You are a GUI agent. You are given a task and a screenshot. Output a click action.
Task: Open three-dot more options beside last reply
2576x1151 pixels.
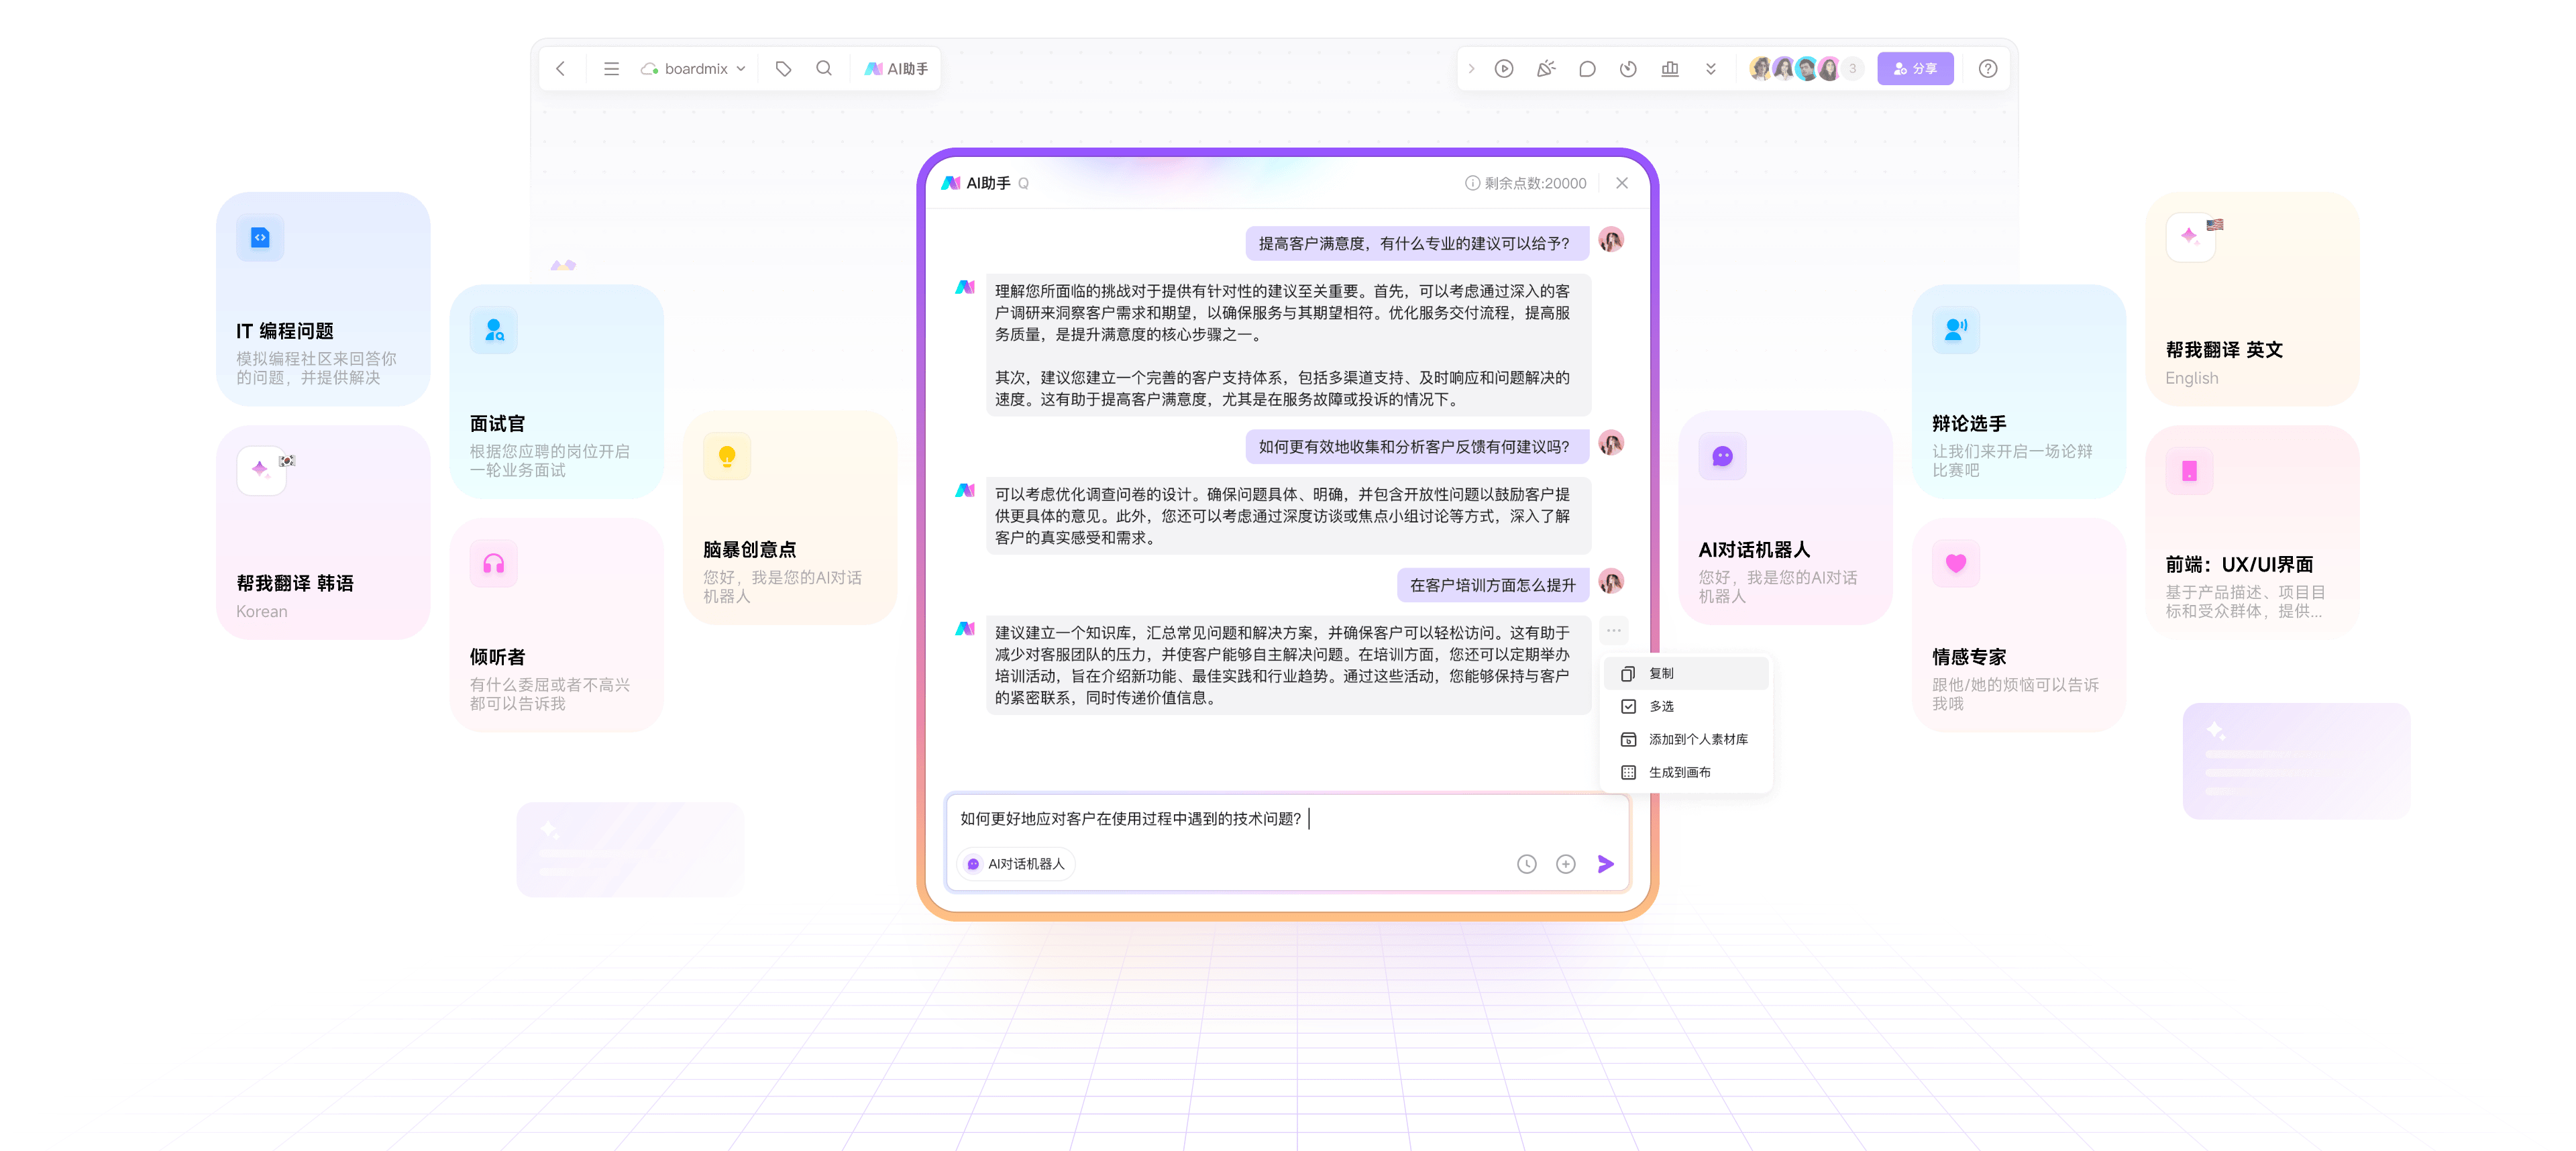pos(1613,631)
